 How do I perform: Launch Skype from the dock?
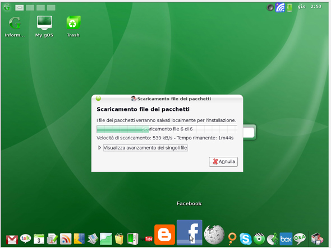pyautogui.click(x=246, y=239)
